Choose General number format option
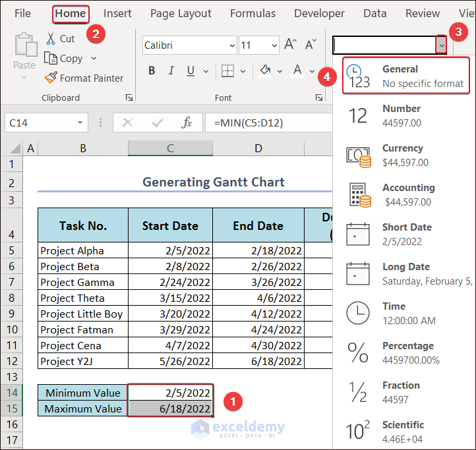The height and width of the screenshot is (450, 476). pyautogui.click(x=405, y=76)
